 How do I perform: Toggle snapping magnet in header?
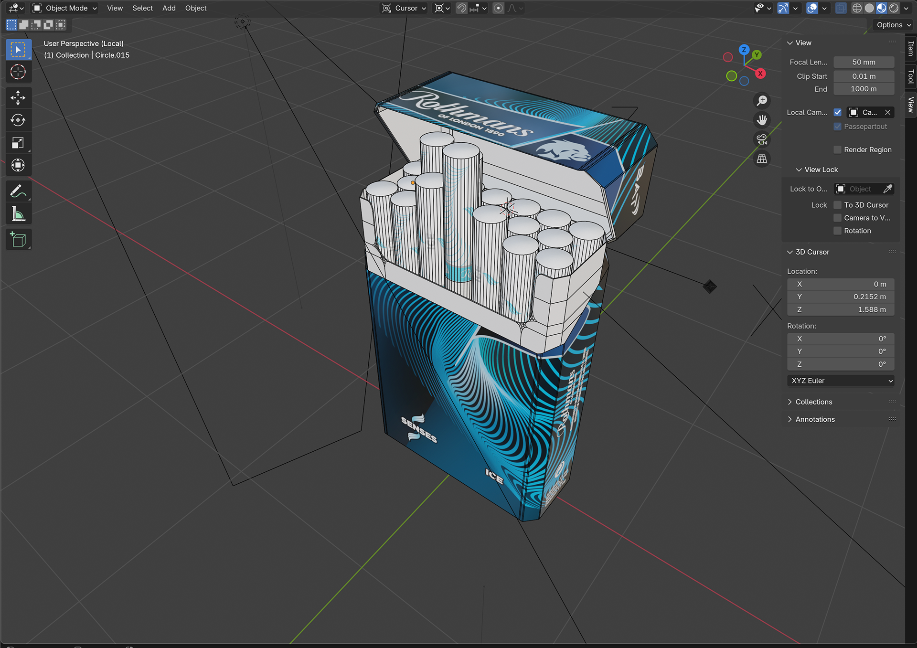pos(461,8)
